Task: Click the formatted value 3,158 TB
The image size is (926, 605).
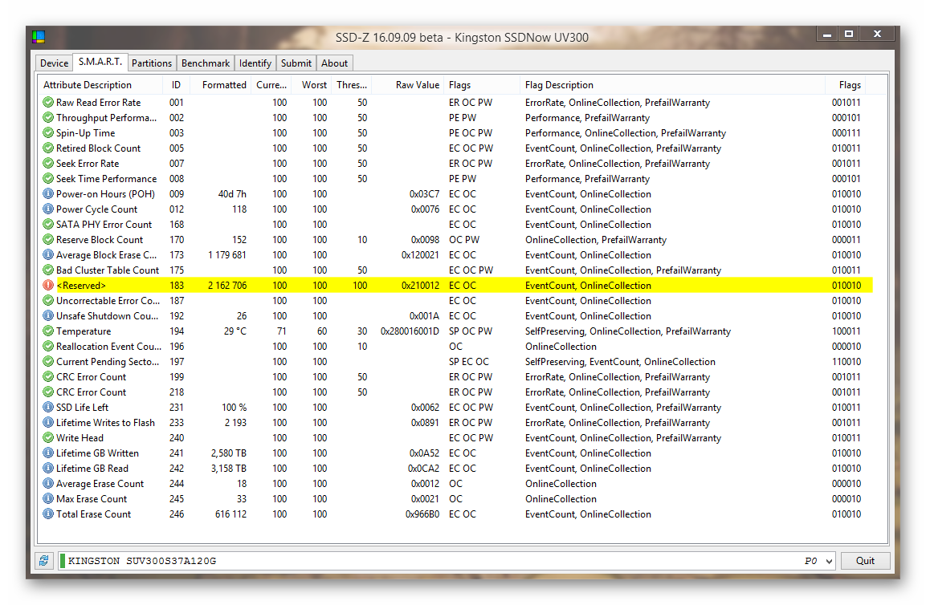Action: point(229,469)
